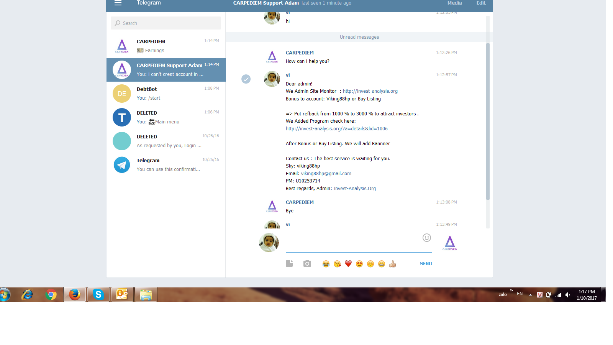Click Edit in the chat header

coord(481,3)
